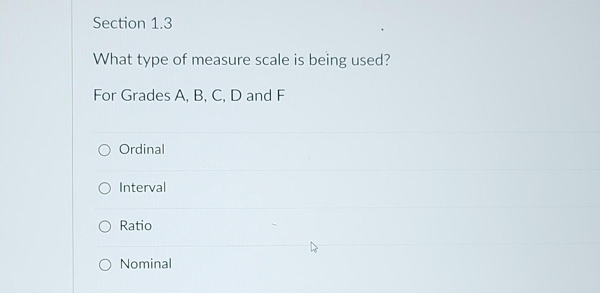This screenshot has height=293, width=600.
Task: Click the divider line above Ordinal option
Action: click(x=283, y=132)
